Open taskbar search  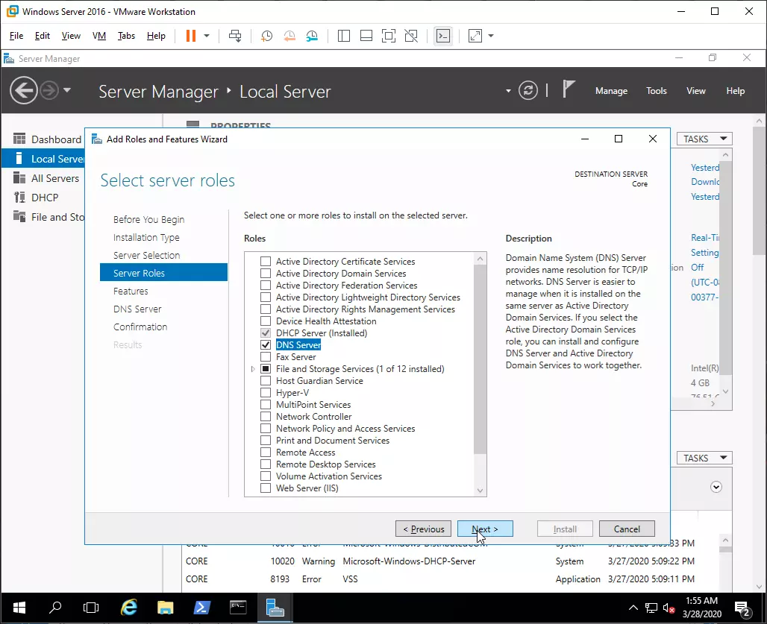coord(55,608)
